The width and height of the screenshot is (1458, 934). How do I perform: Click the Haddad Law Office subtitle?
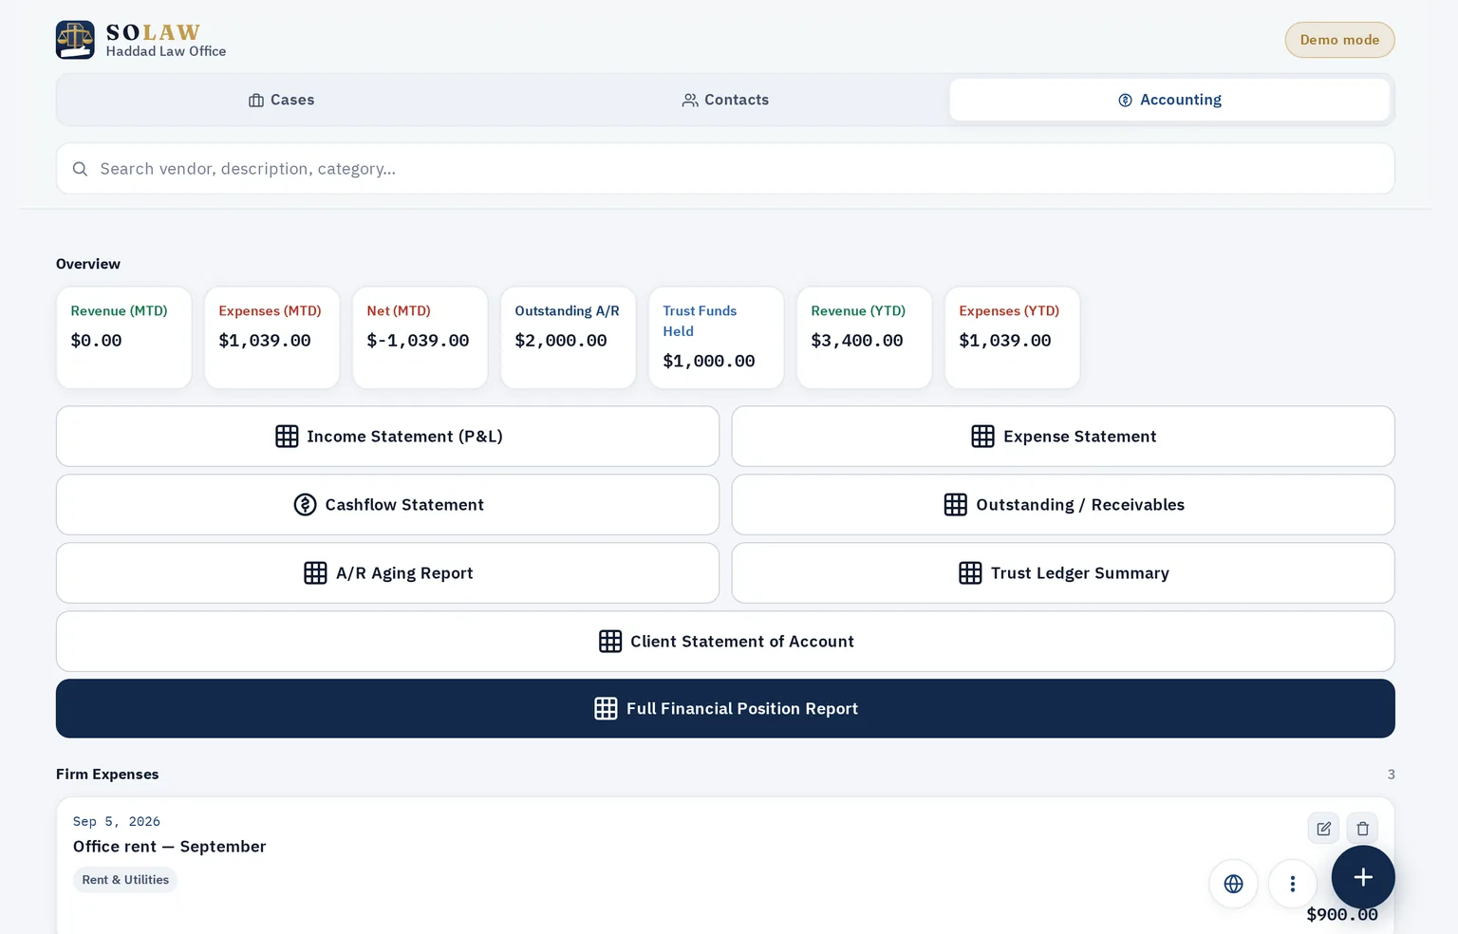pos(166,51)
